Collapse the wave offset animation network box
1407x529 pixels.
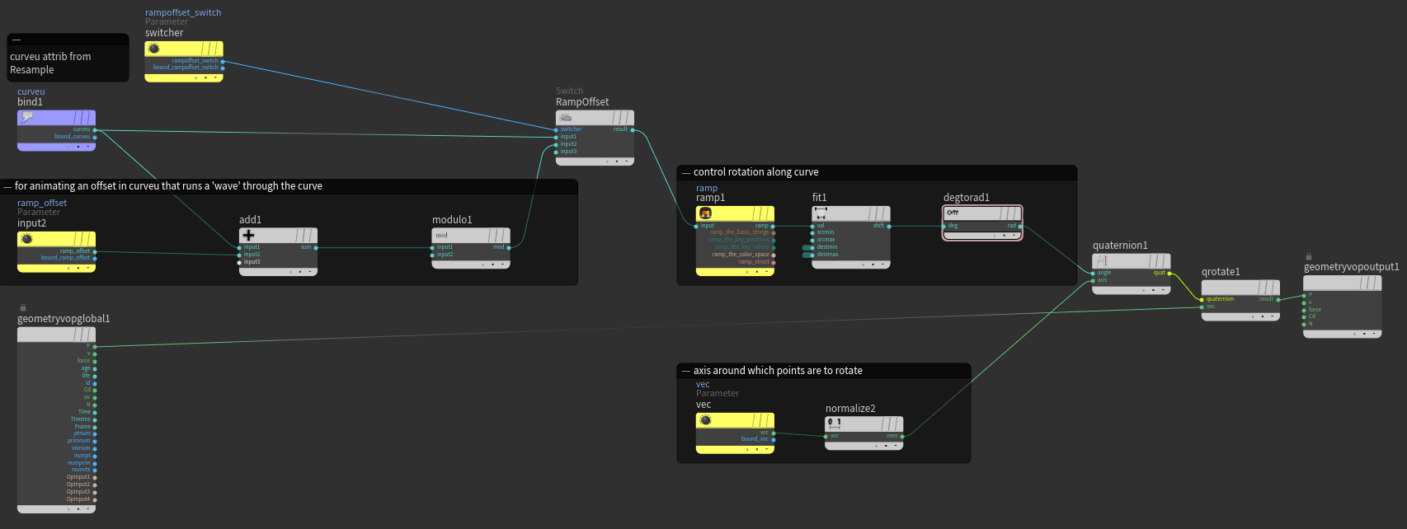tap(7, 187)
